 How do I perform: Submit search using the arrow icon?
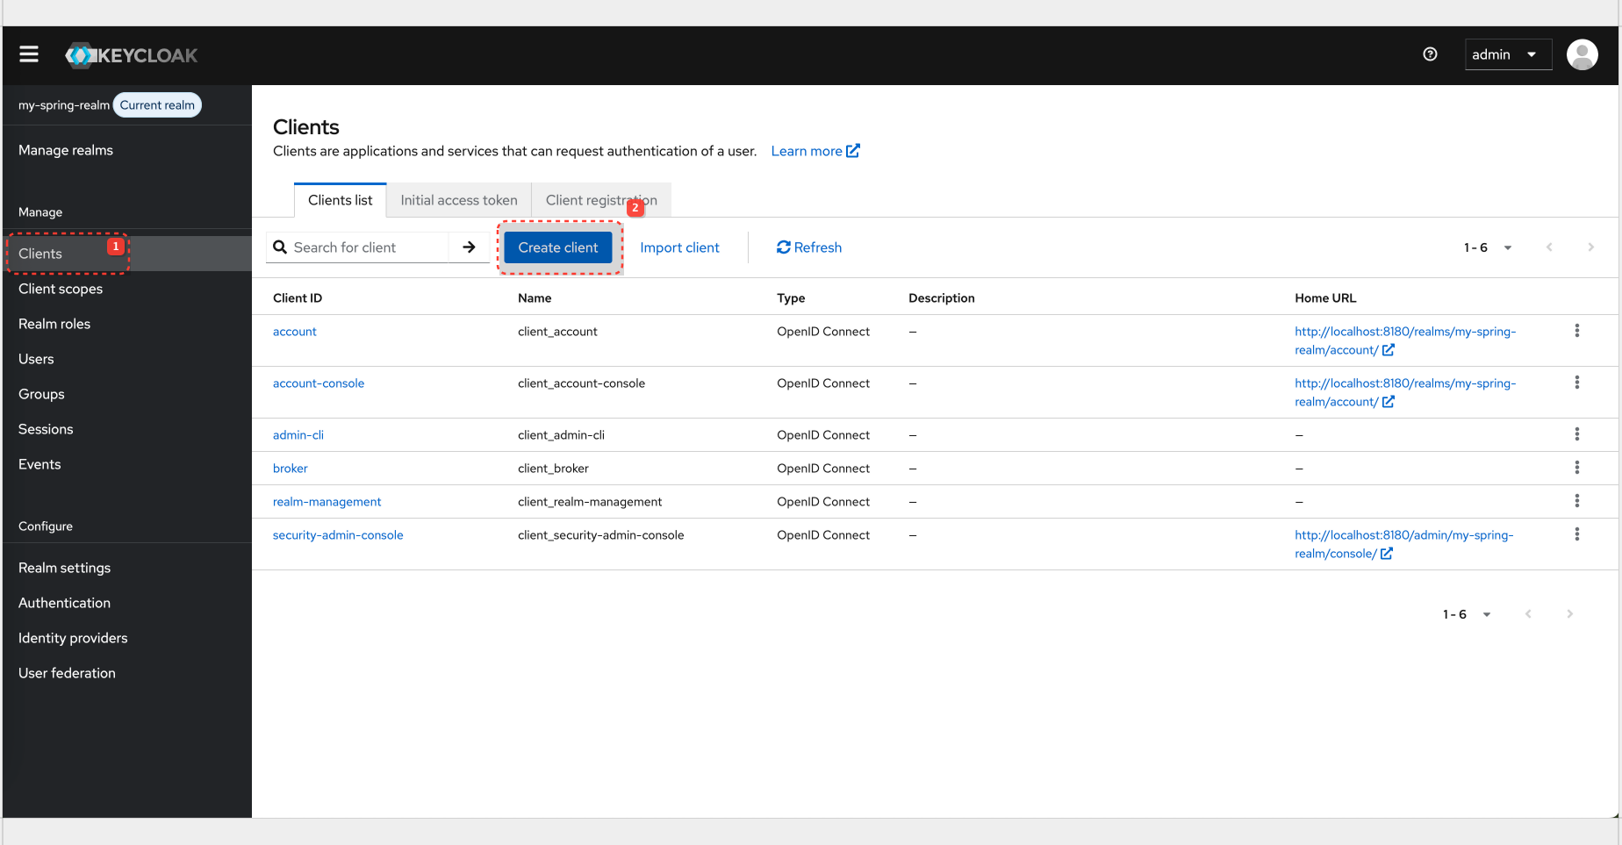pyautogui.click(x=468, y=247)
